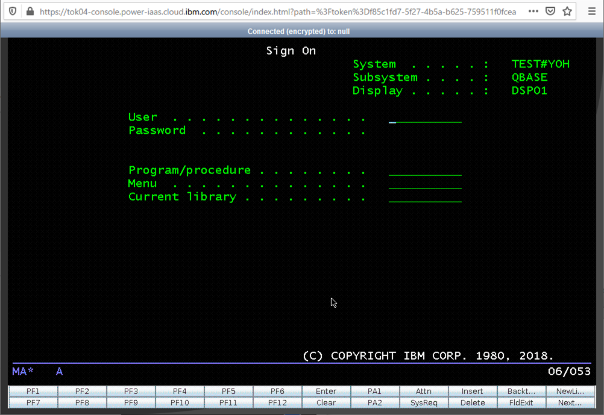This screenshot has width=604, height=415.
Task: Click the PF6 function key button
Action: 277,391
